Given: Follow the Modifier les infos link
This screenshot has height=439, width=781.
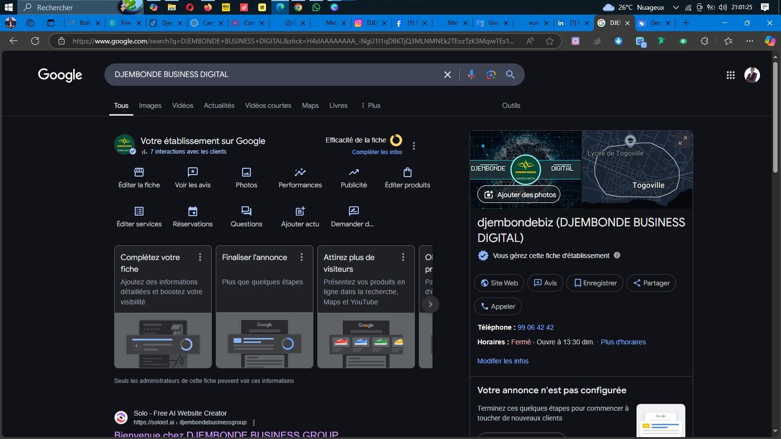Looking at the screenshot, I should (503, 361).
